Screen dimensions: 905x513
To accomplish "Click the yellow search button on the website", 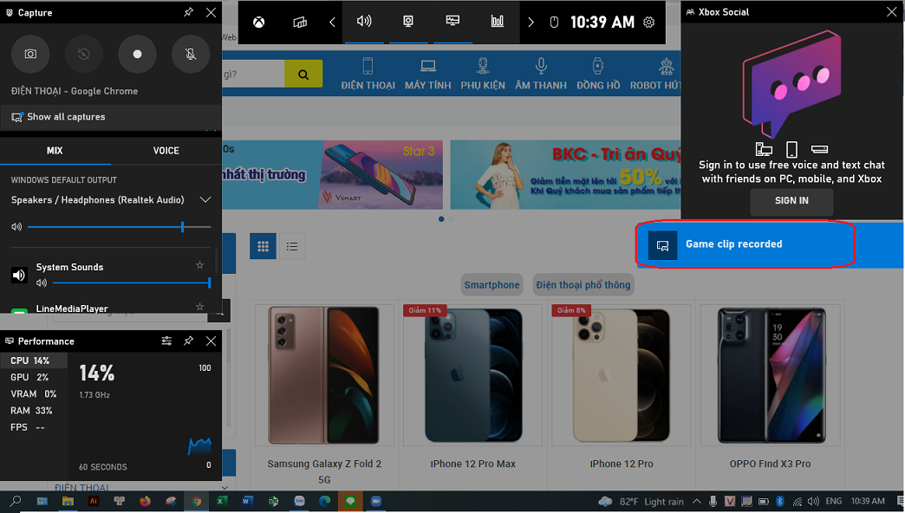I will [x=303, y=75].
